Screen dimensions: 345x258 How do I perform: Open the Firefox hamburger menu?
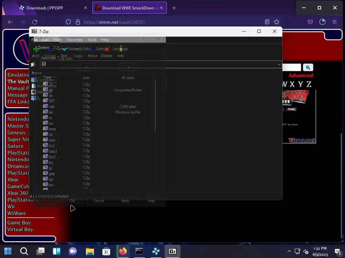335,22
